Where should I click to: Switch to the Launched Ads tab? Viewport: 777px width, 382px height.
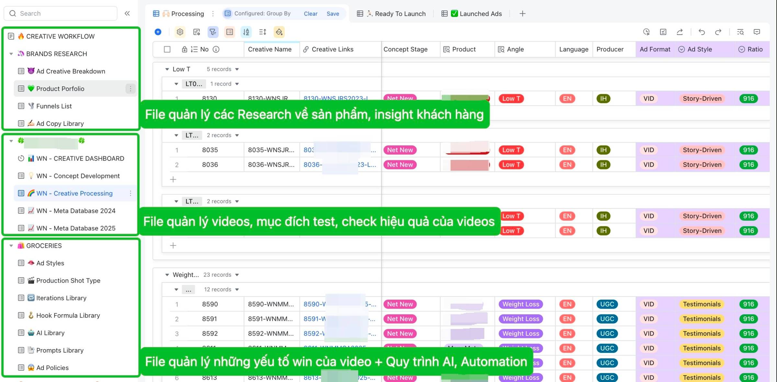pos(480,14)
